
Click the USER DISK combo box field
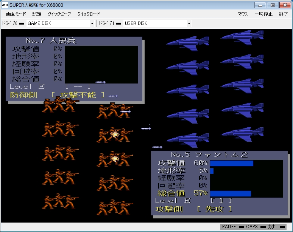157,23
